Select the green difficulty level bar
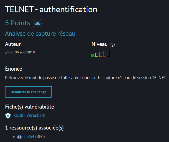 93,55
